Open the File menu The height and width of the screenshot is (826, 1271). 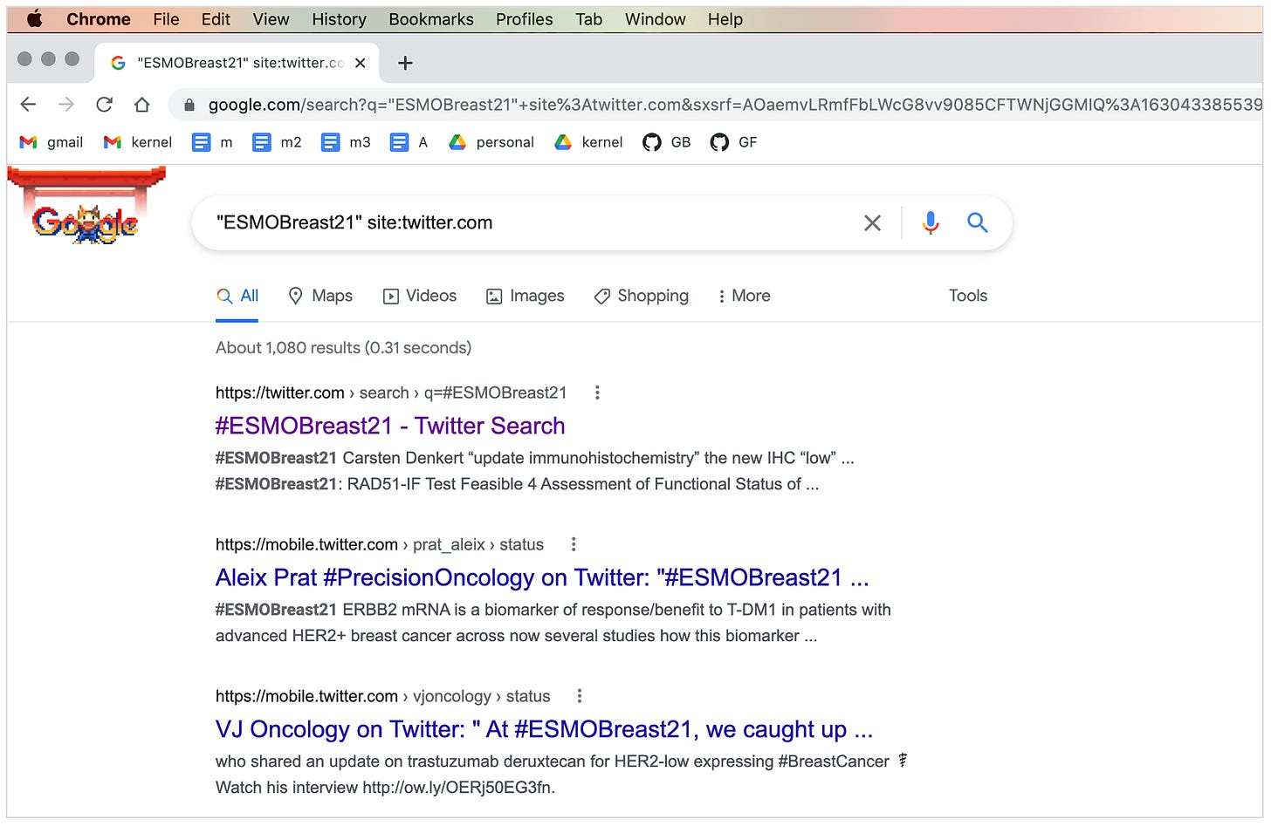coord(166,19)
